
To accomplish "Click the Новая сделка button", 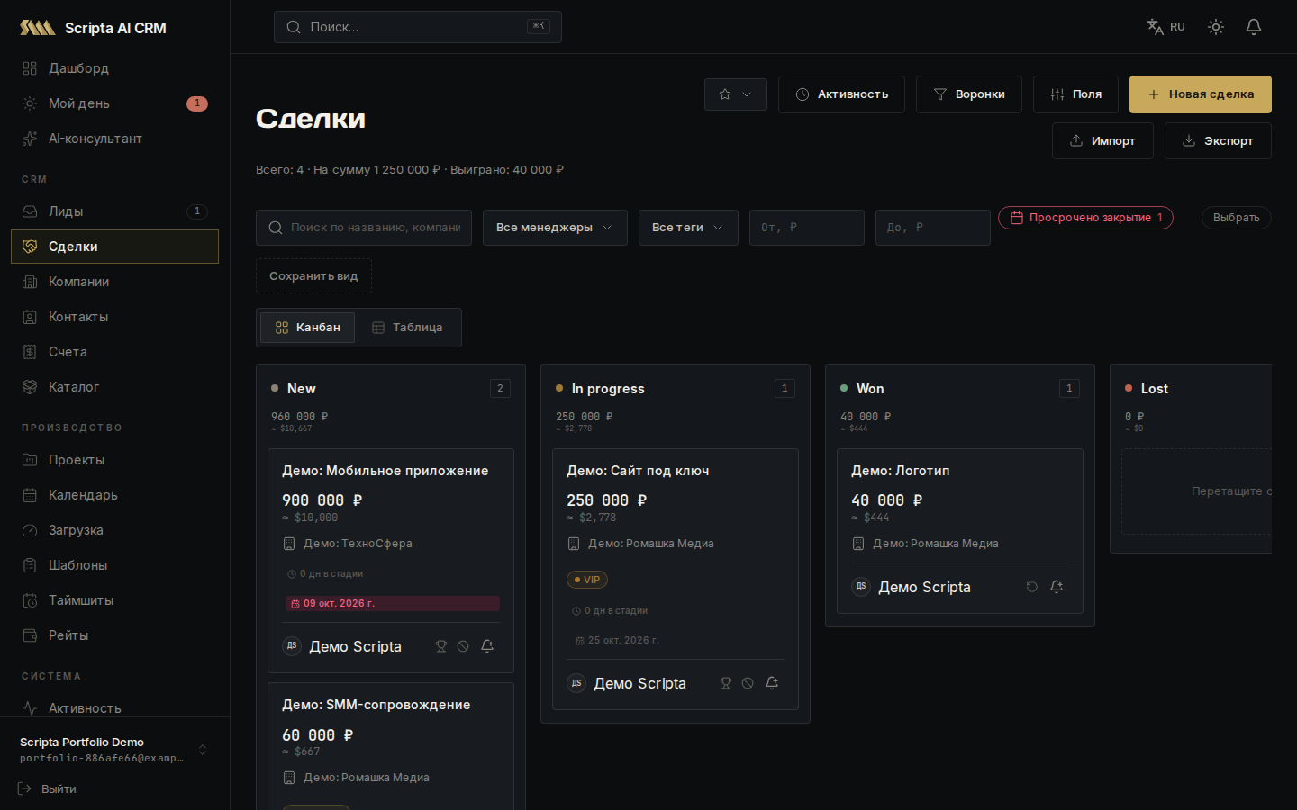I will (1201, 94).
